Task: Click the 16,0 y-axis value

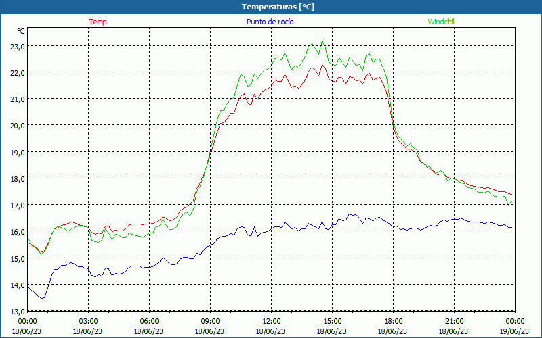Action: [x=18, y=232]
